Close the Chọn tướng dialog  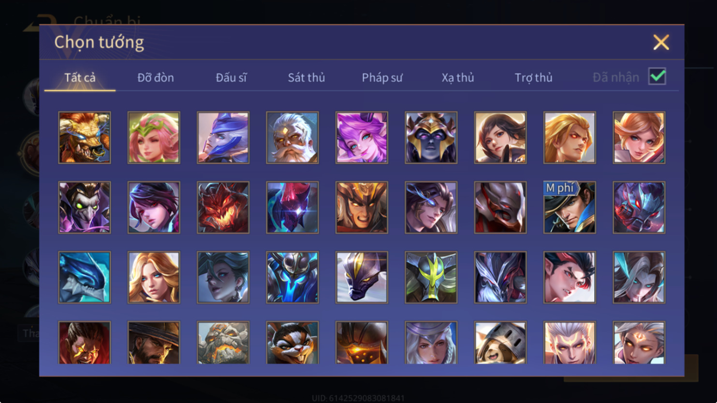661,42
